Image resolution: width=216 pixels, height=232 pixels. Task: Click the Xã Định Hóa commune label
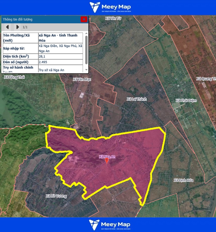coord(183,180)
